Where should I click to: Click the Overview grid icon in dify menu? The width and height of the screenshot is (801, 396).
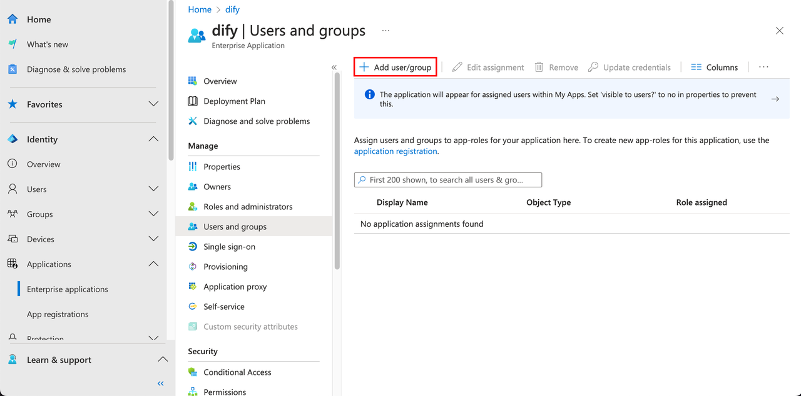point(193,81)
